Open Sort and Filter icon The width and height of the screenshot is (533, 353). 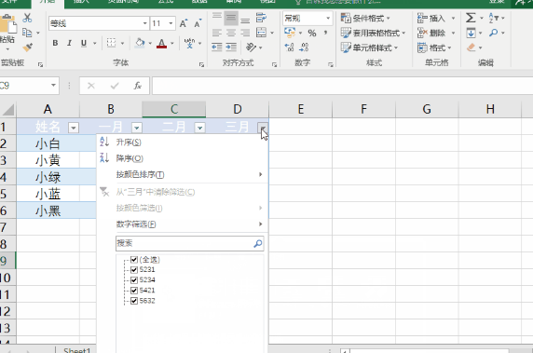494,18
